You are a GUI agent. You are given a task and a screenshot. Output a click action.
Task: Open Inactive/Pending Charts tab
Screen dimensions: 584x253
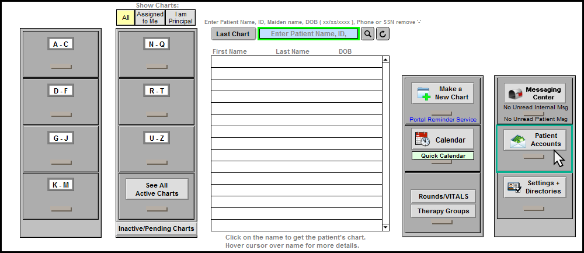(156, 228)
